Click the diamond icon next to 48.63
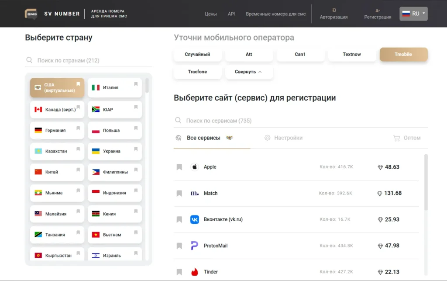 pyautogui.click(x=380, y=167)
